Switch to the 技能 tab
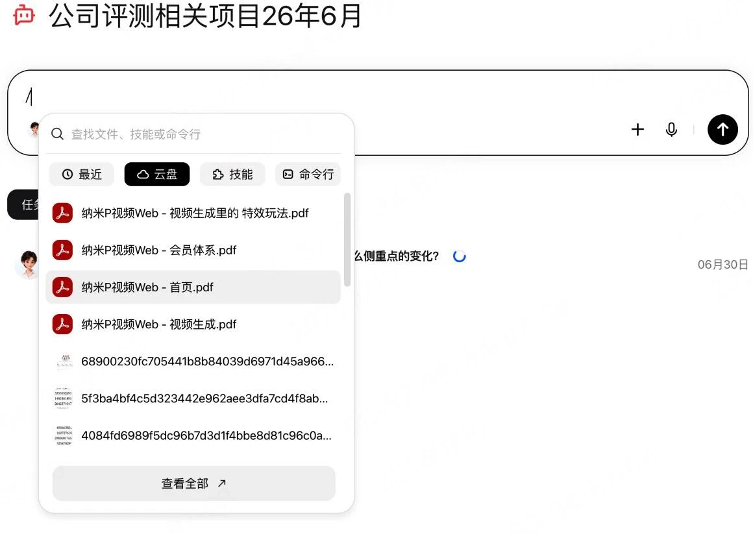Image resolution: width=753 pixels, height=534 pixels. coord(232,175)
